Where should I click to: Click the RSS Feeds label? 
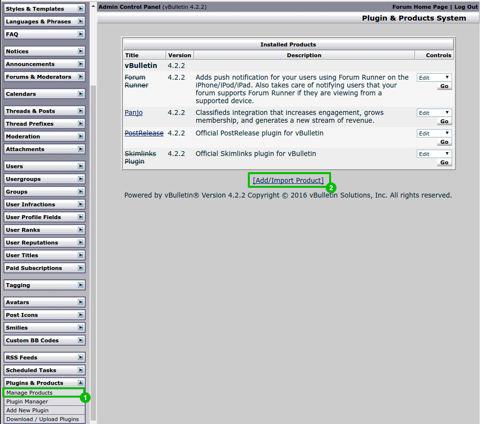(x=22, y=357)
